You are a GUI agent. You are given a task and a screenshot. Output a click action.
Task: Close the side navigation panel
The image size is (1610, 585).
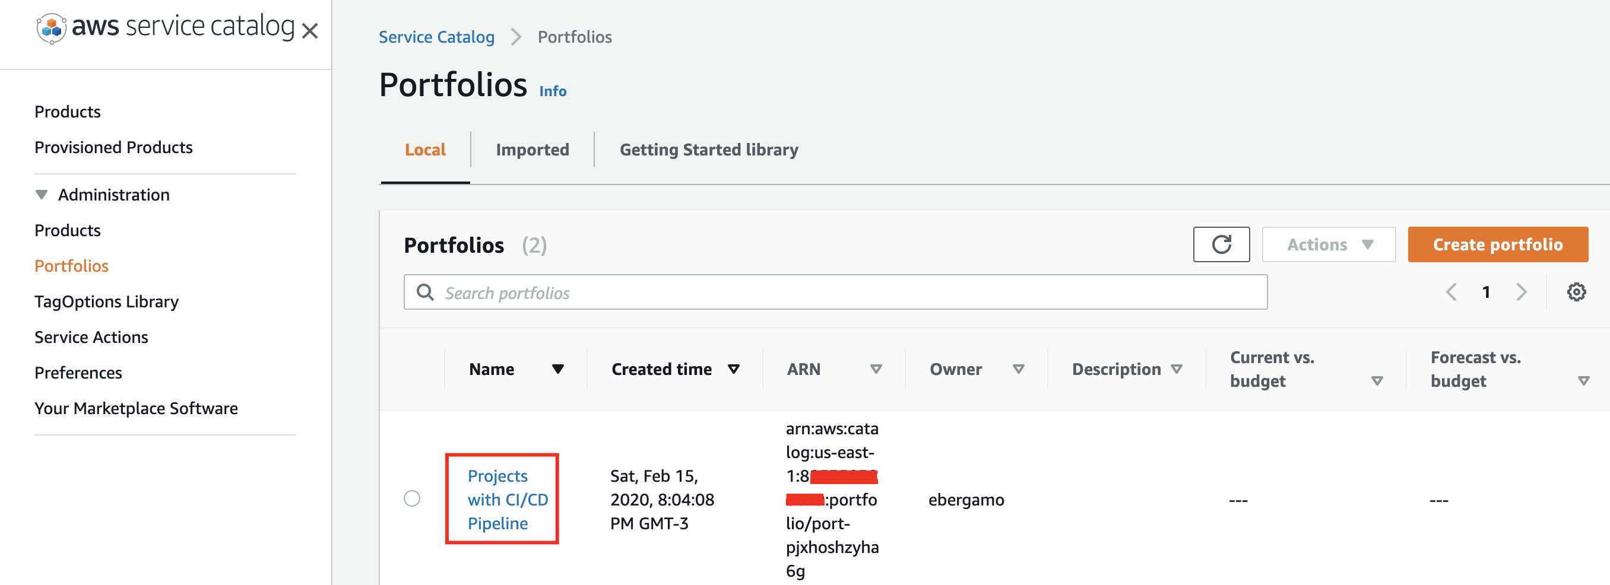310,31
